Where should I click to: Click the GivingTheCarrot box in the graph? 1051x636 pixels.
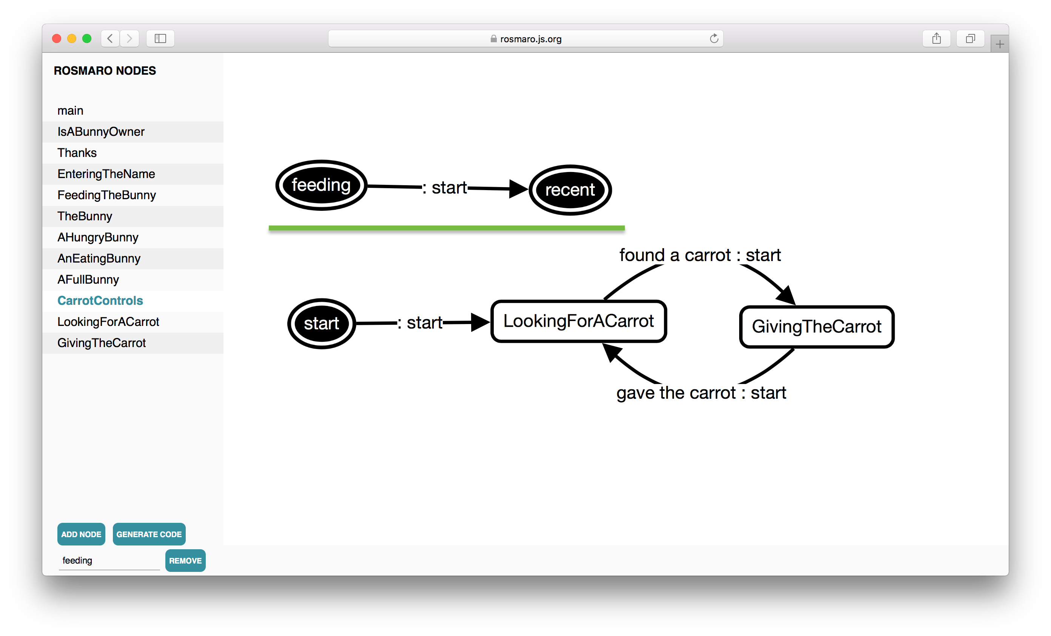tap(817, 327)
